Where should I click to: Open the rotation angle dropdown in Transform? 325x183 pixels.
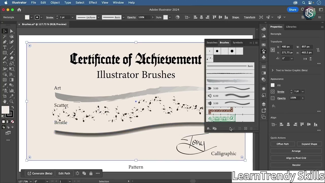point(292,58)
